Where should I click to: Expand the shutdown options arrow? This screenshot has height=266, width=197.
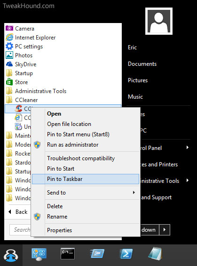point(165,230)
